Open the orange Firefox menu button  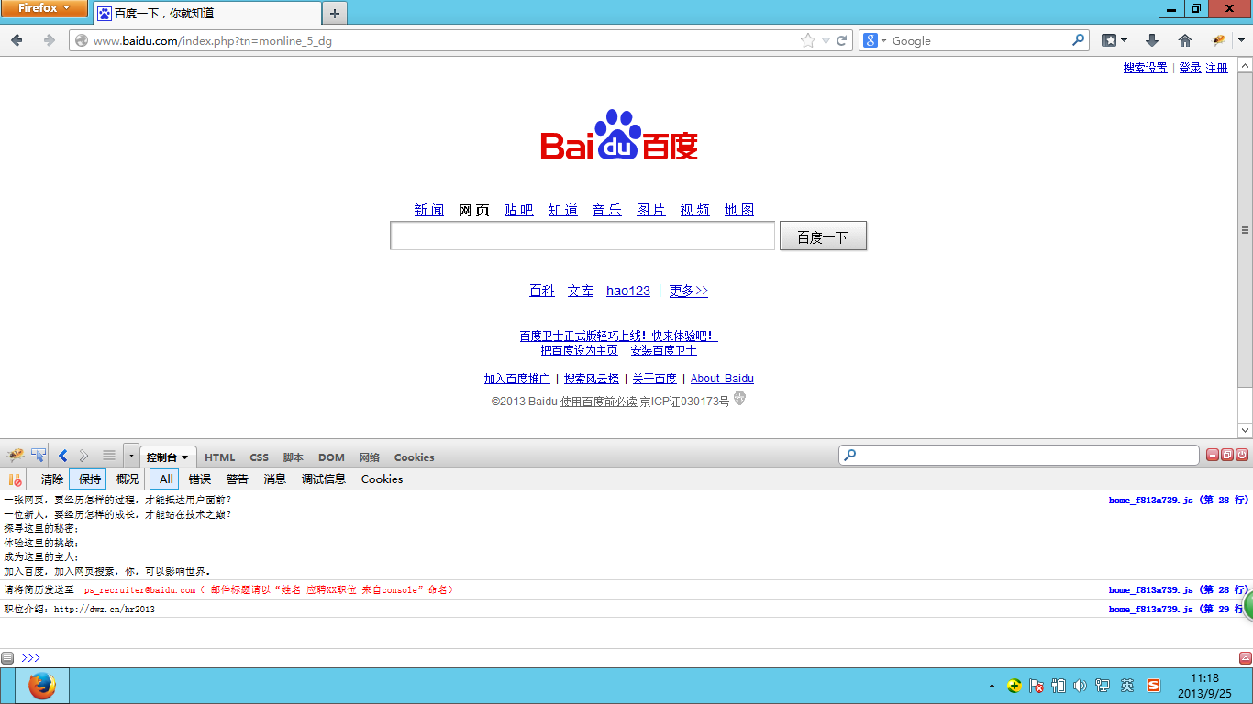pyautogui.click(x=44, y=8)
